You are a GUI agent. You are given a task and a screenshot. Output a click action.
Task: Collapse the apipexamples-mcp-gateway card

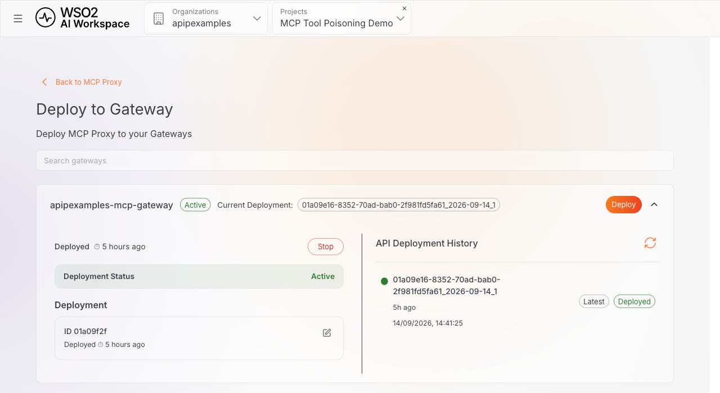654,204
